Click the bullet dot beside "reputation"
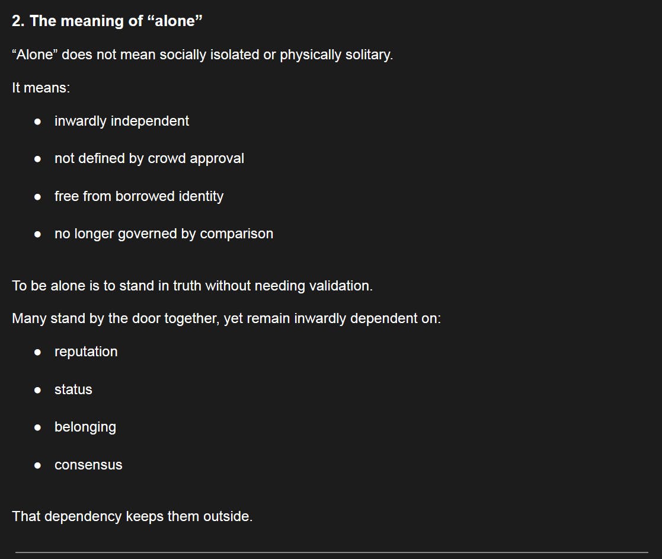This screenshot has height=559, width=662. point(38,352)
